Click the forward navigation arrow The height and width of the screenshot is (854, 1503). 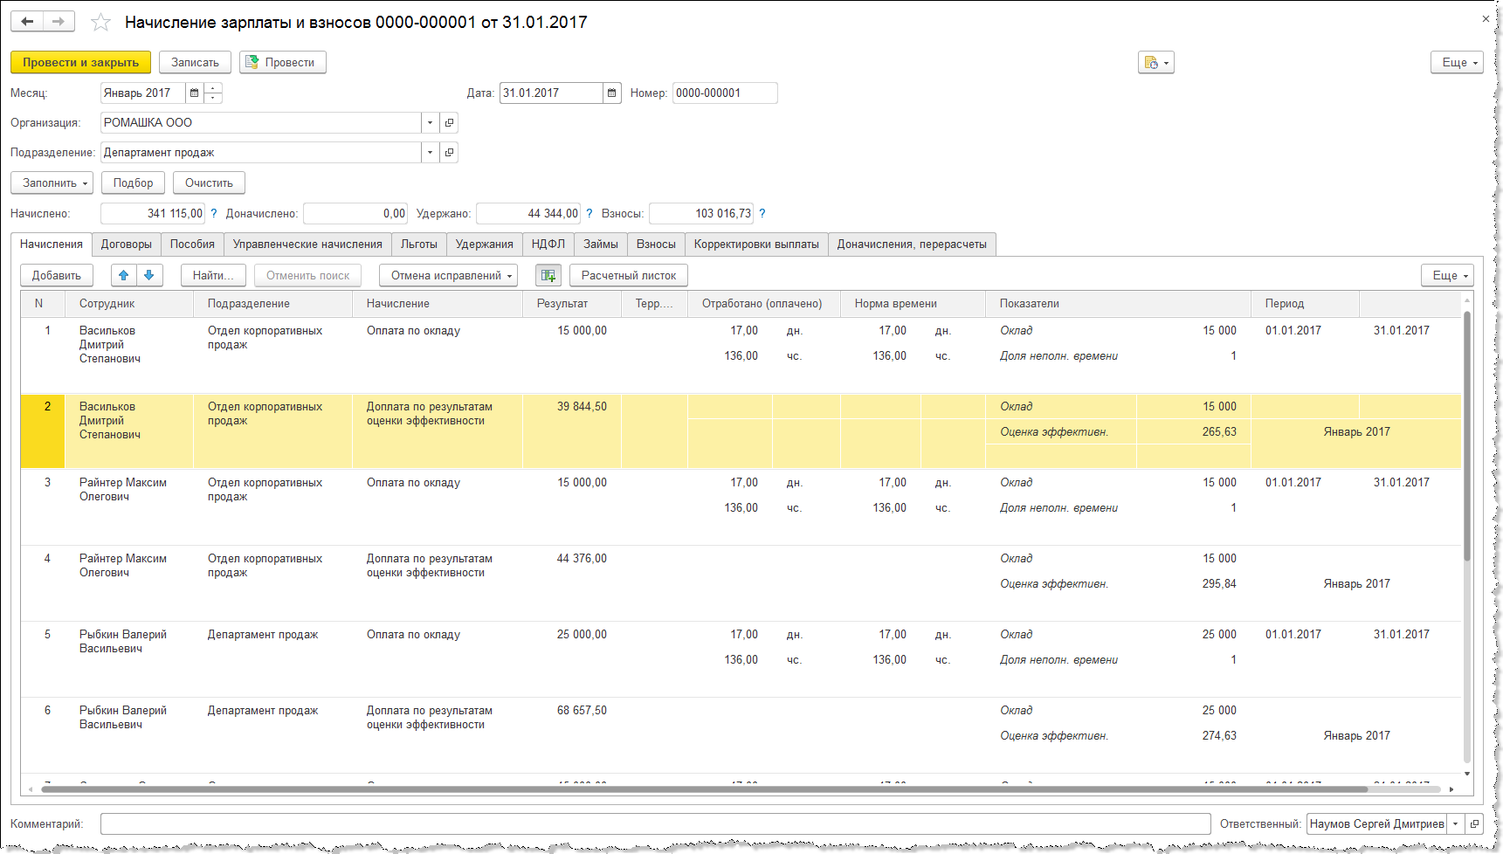(x=59, y=22)
